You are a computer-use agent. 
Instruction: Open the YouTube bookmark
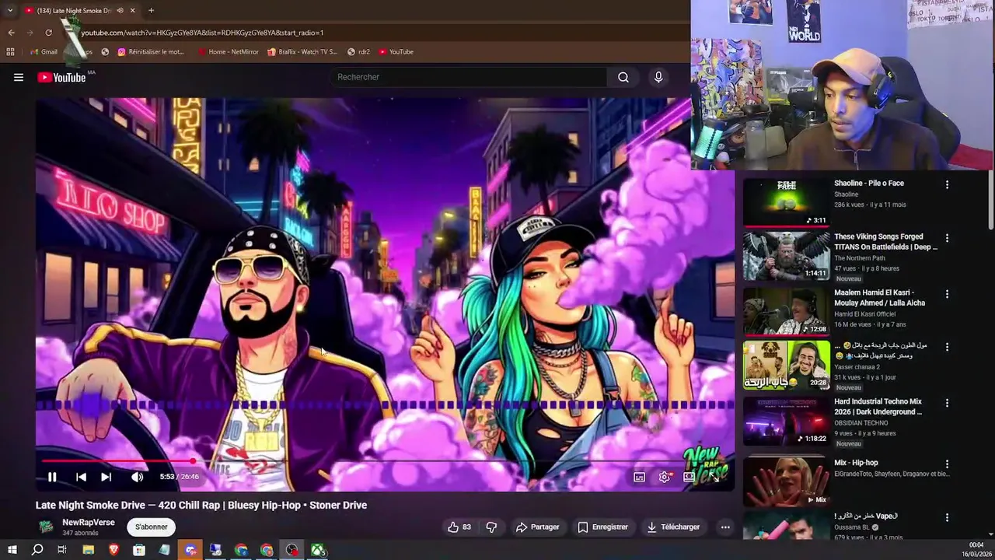tap(396, 52)
